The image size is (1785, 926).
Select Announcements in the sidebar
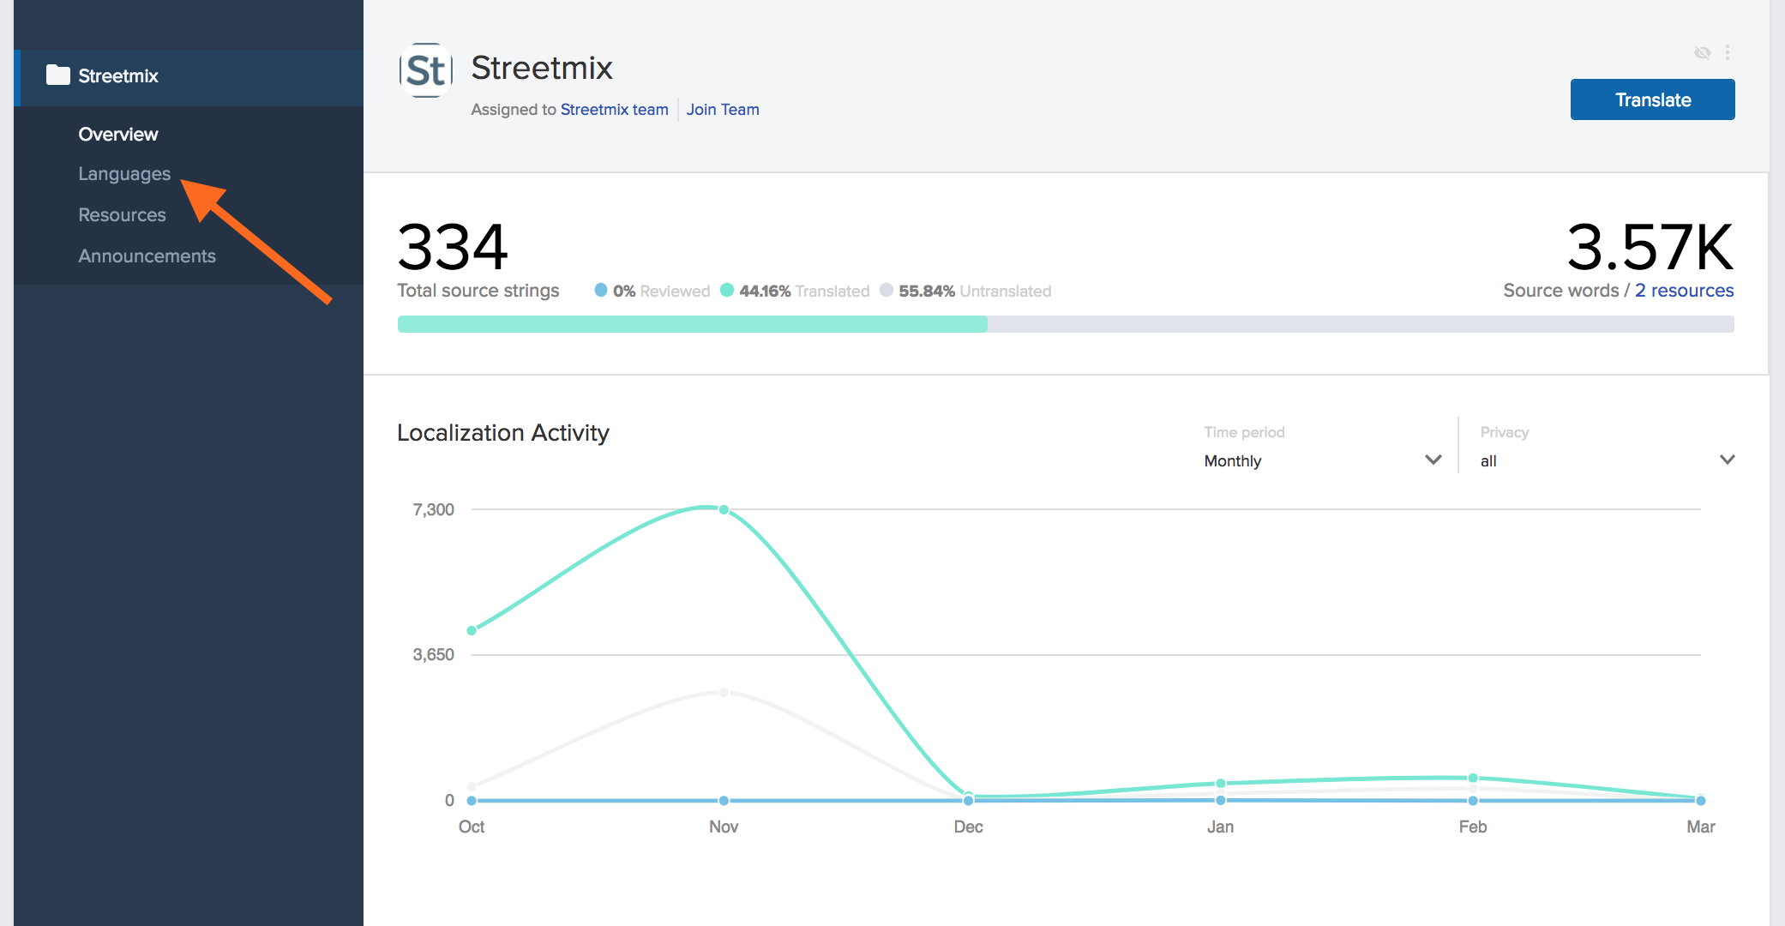[x=147, y=256]
